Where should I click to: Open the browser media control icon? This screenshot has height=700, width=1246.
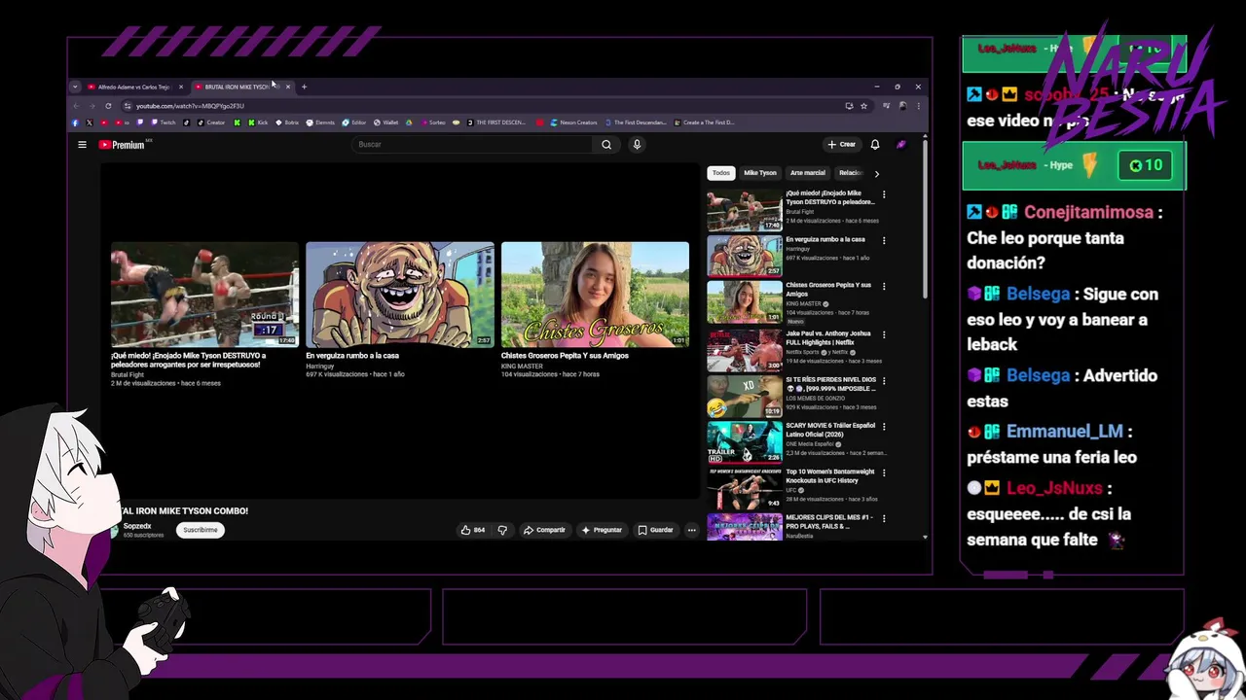(886, 105)
